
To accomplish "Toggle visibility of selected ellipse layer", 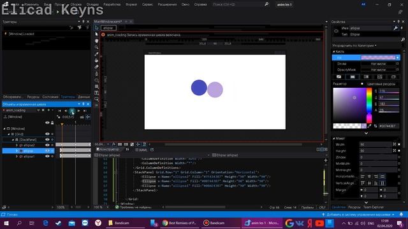I will pos(47,151).
